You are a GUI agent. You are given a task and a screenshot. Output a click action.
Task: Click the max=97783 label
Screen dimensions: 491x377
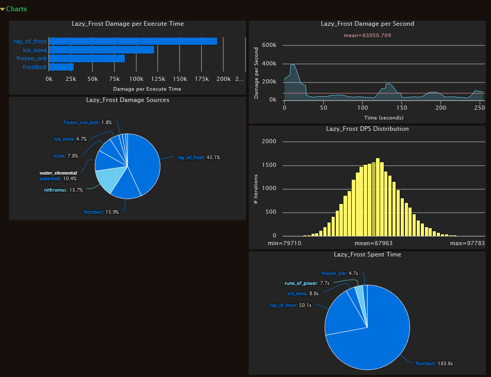point(467,243)
